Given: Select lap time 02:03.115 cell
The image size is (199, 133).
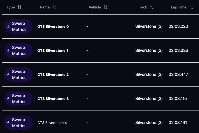Looking at the screenshot, I should tap(178, 99).
